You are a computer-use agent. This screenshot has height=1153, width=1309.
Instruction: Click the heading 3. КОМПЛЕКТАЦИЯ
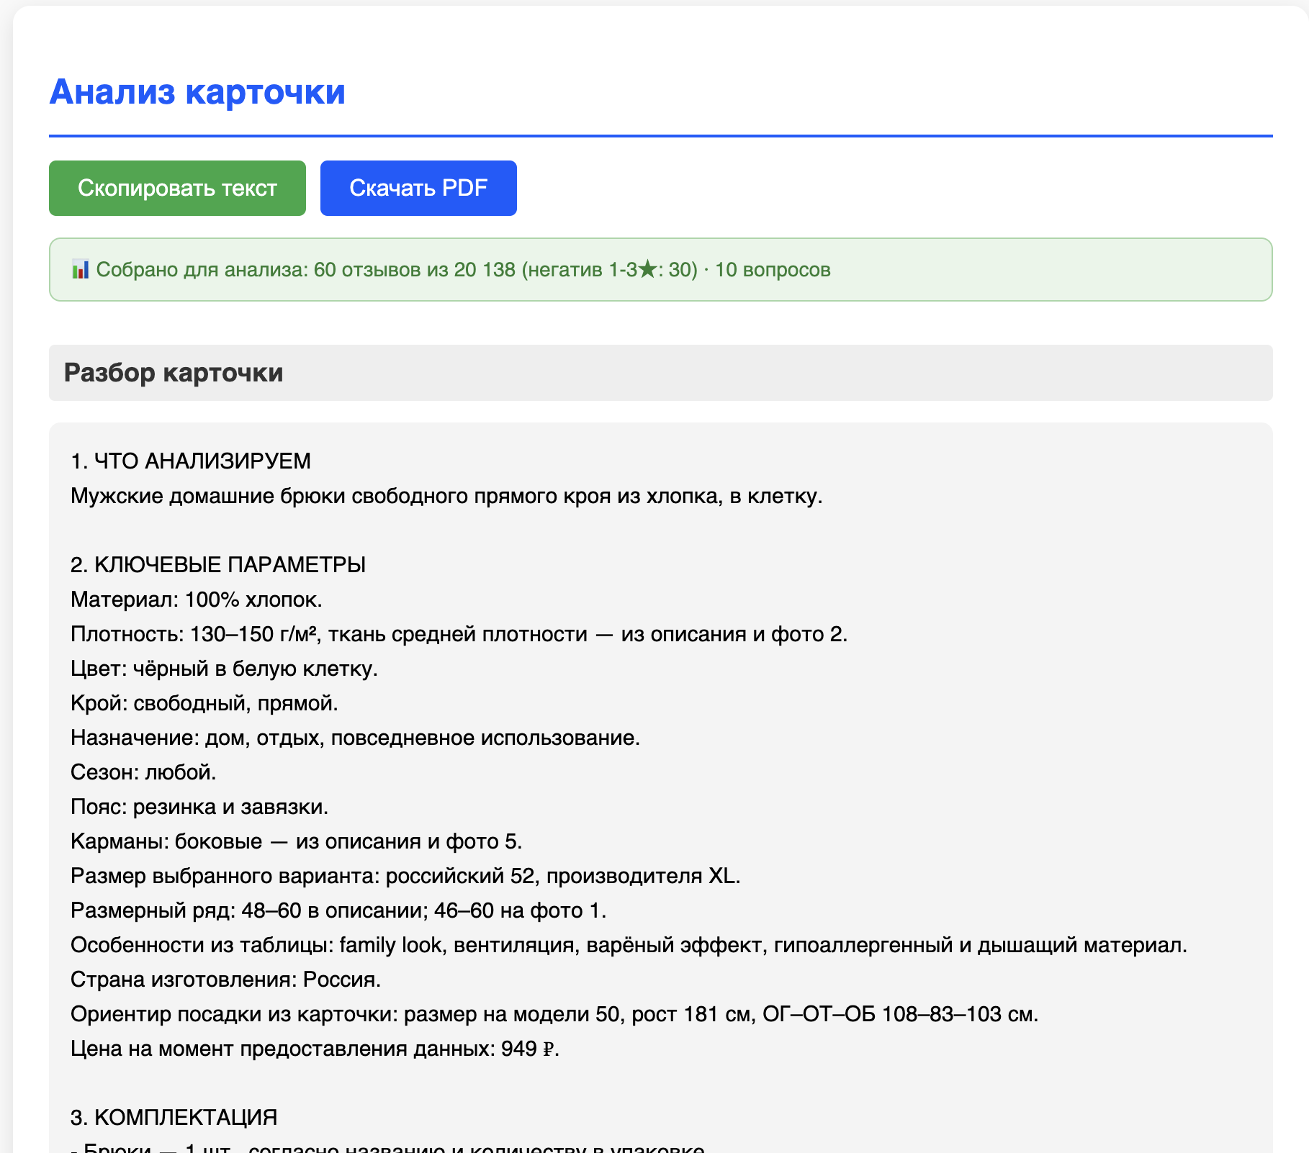[174, 1118]
